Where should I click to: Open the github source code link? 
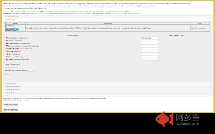point(117,13)
